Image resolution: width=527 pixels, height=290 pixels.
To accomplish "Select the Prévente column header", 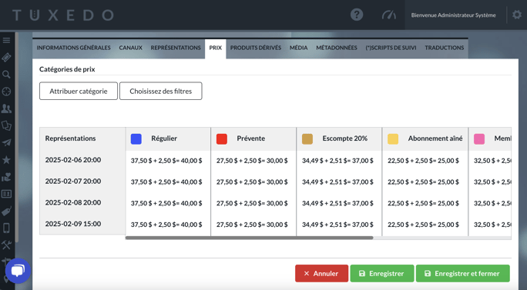I will [x=253, y=138].
